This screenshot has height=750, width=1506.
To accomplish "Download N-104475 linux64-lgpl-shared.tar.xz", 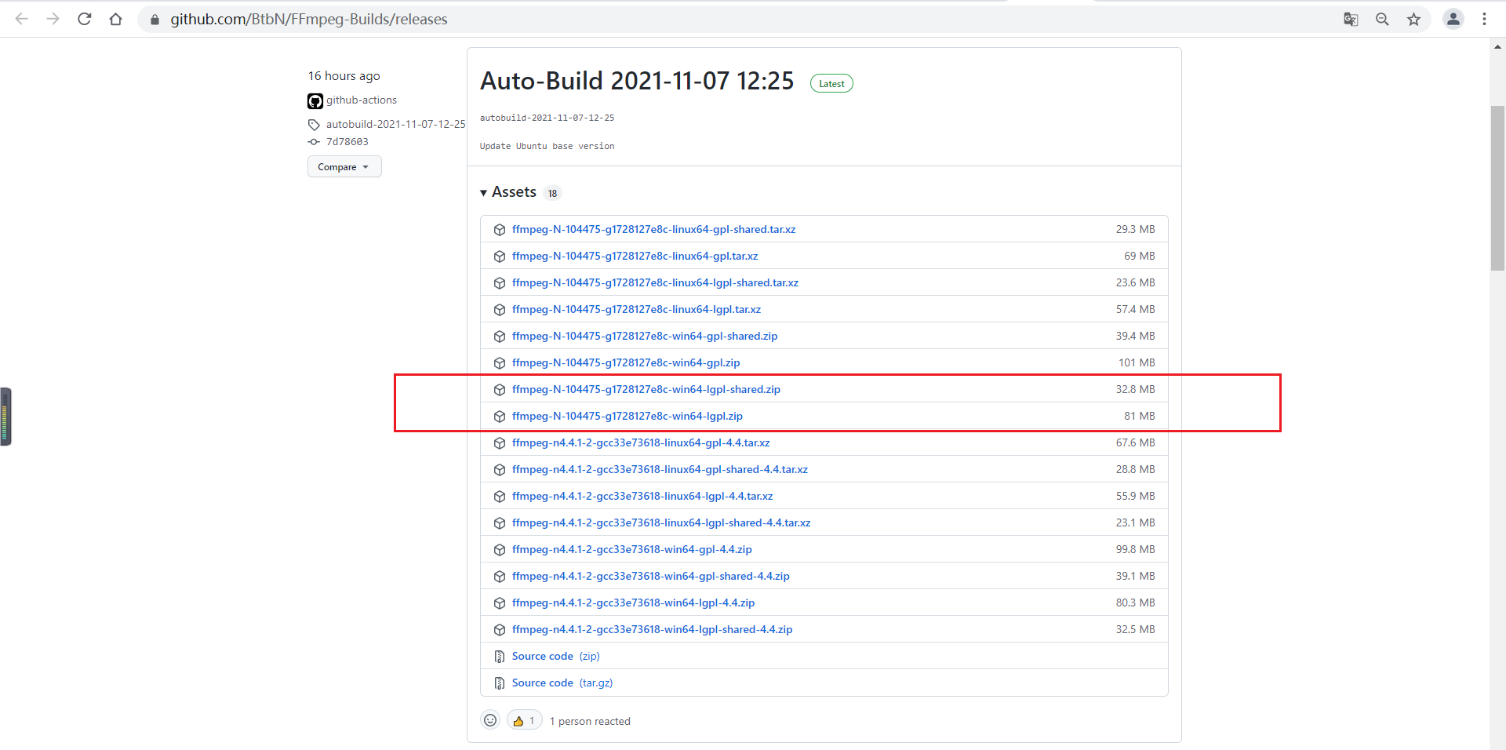I will 655,282.
